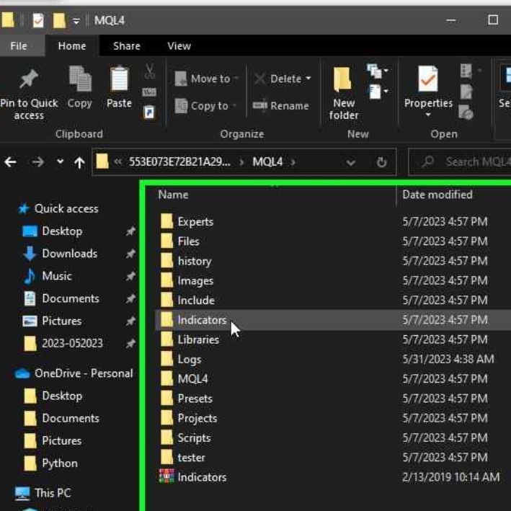Viewport: 511px width, 511px height.
Task: Click the Copy icon in Clipboard group
Action: click(x=79, y=79)
